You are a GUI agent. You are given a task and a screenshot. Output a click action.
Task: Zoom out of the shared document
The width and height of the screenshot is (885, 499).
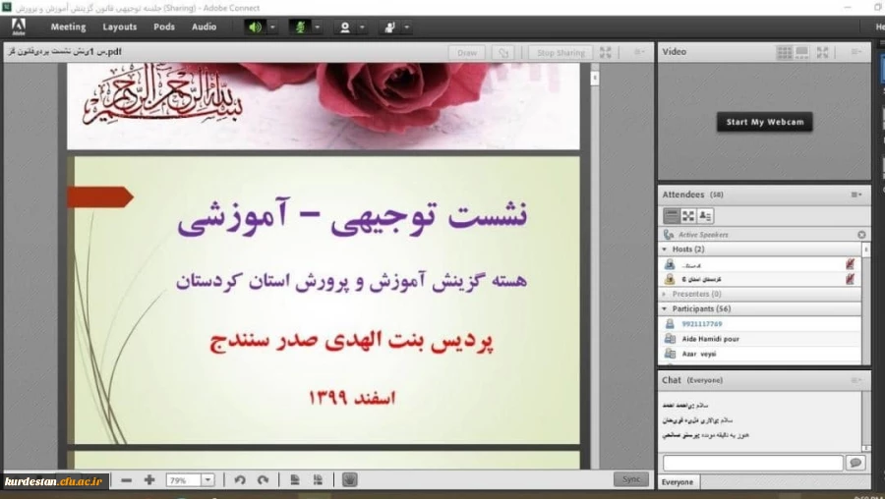coord(126,480)
